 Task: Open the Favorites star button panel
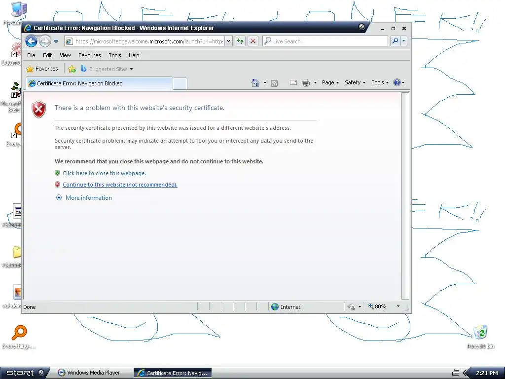pyautogui.click(x=42, y=69)
